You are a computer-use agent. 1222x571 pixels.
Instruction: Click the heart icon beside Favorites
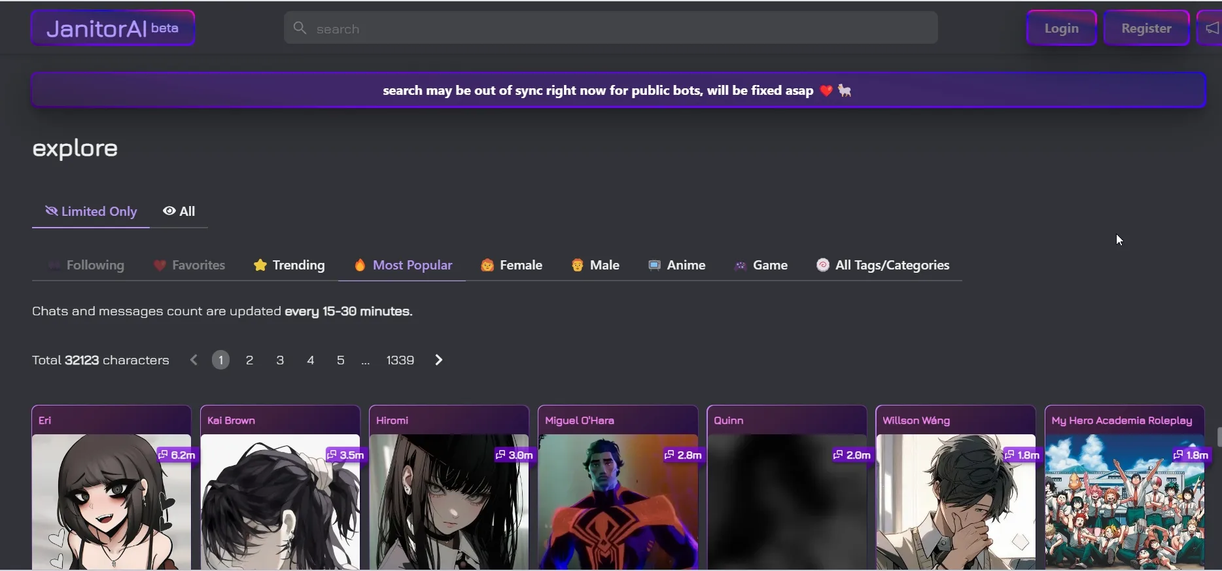coord(160,266)
